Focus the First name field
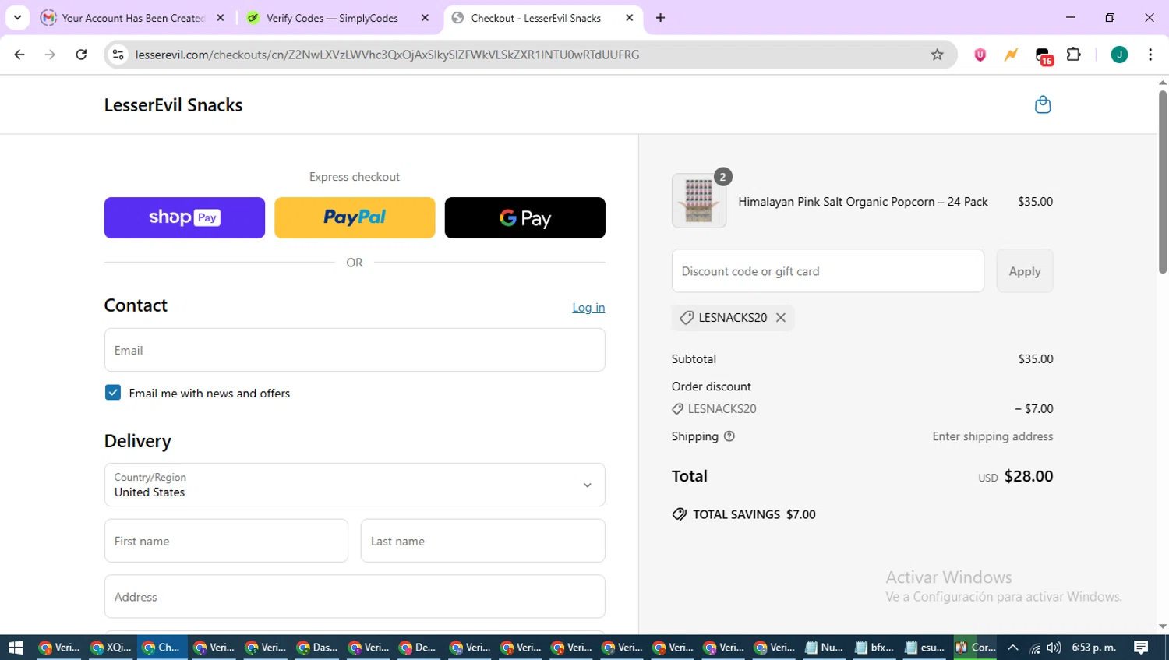The height and width of the screenshot is (660, 1169). pyautogui.click(x=226, y=541)
